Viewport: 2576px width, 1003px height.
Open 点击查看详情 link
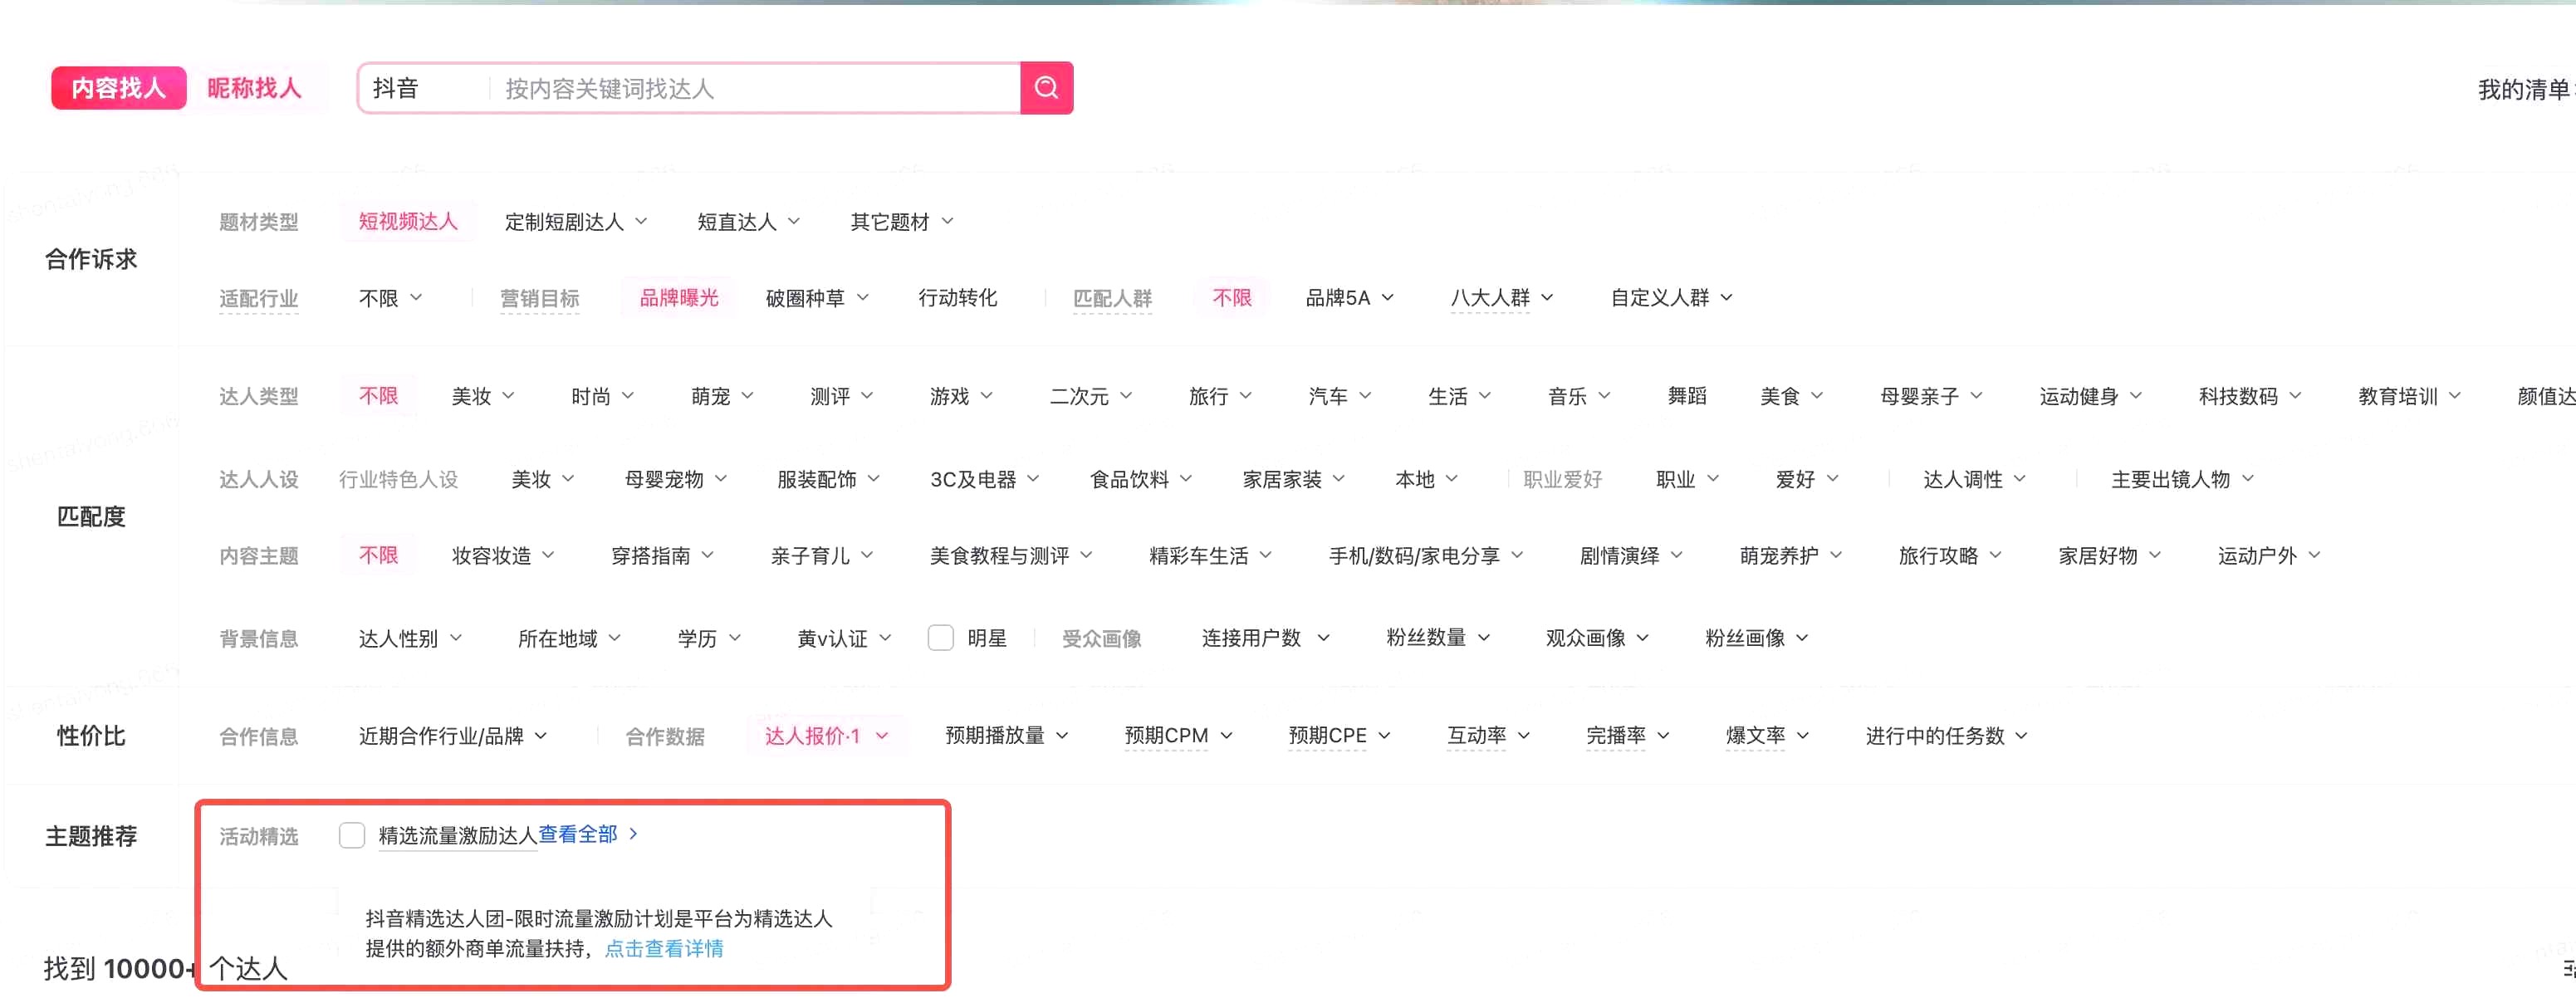tap(663, 948)
